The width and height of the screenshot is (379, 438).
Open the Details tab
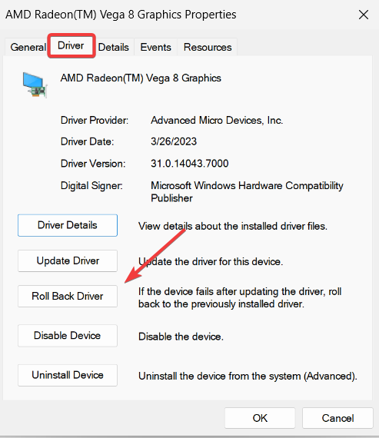pyautogui.click(x=114, y=47)
